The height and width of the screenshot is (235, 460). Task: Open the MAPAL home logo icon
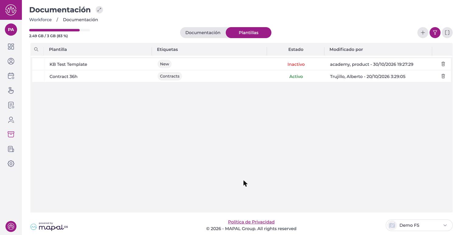[11, 10]
